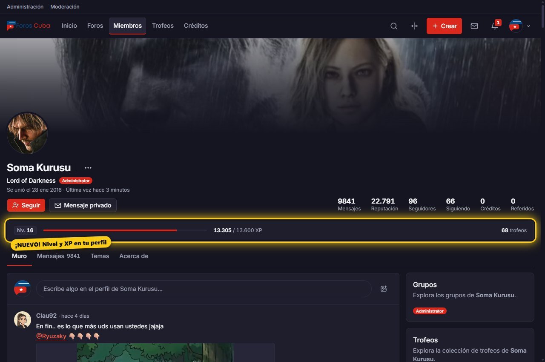Click the Nv. 16 level badge
545x362 pixels.
(25, 230)
